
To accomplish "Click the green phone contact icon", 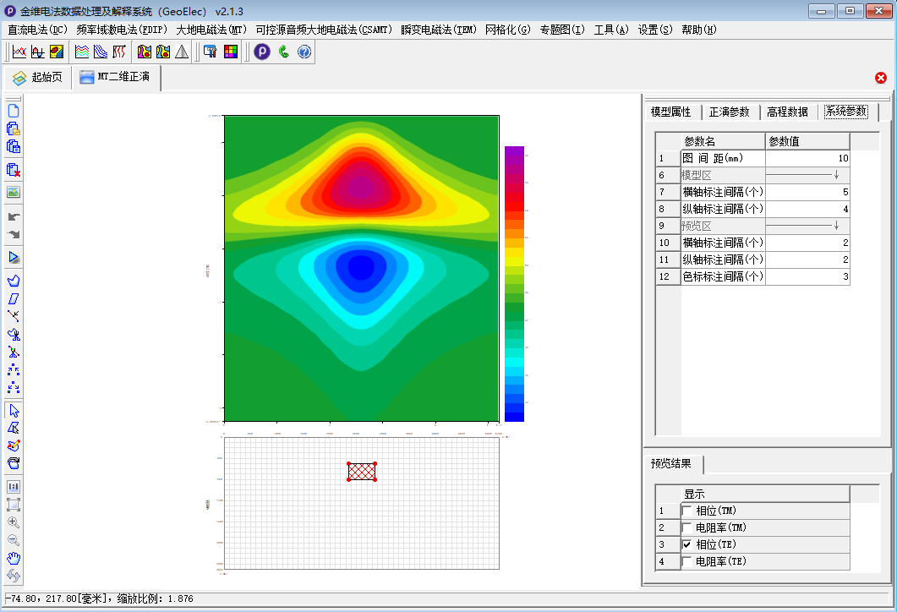I will (x=284, y=52).
